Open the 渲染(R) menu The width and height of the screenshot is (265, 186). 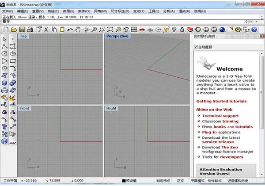(x=184, y=11)
